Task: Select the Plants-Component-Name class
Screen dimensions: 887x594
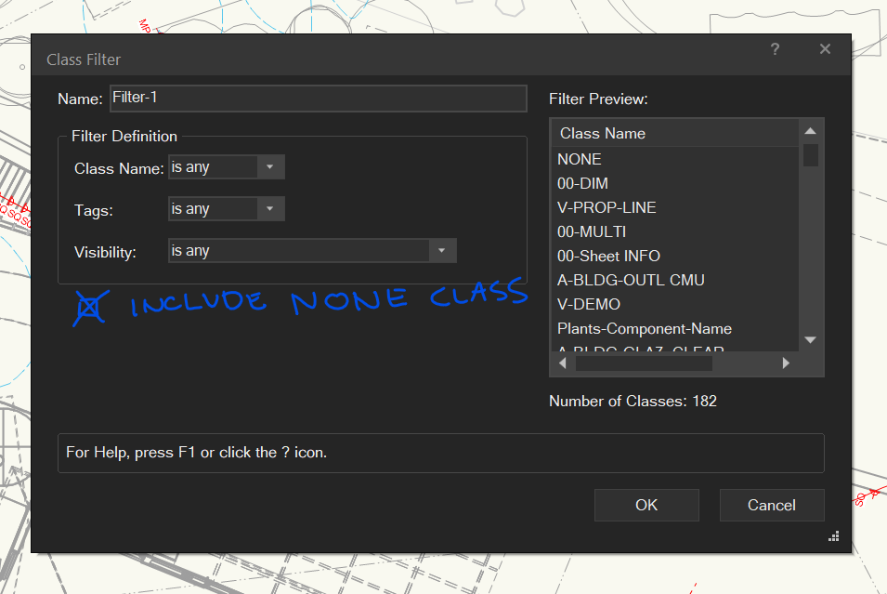Action: (642, 328)
